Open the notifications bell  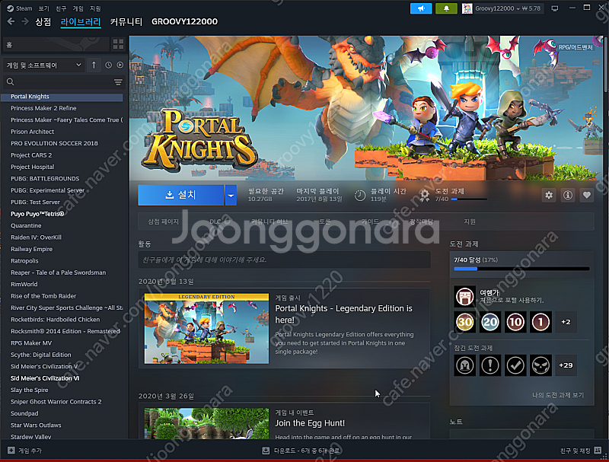pyautogui.click(x=446, y=8)
